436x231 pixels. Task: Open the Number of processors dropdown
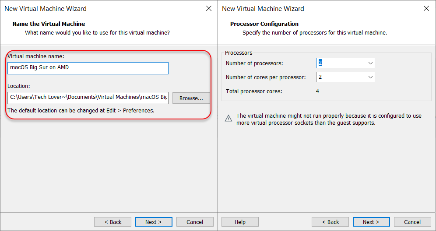345,63
